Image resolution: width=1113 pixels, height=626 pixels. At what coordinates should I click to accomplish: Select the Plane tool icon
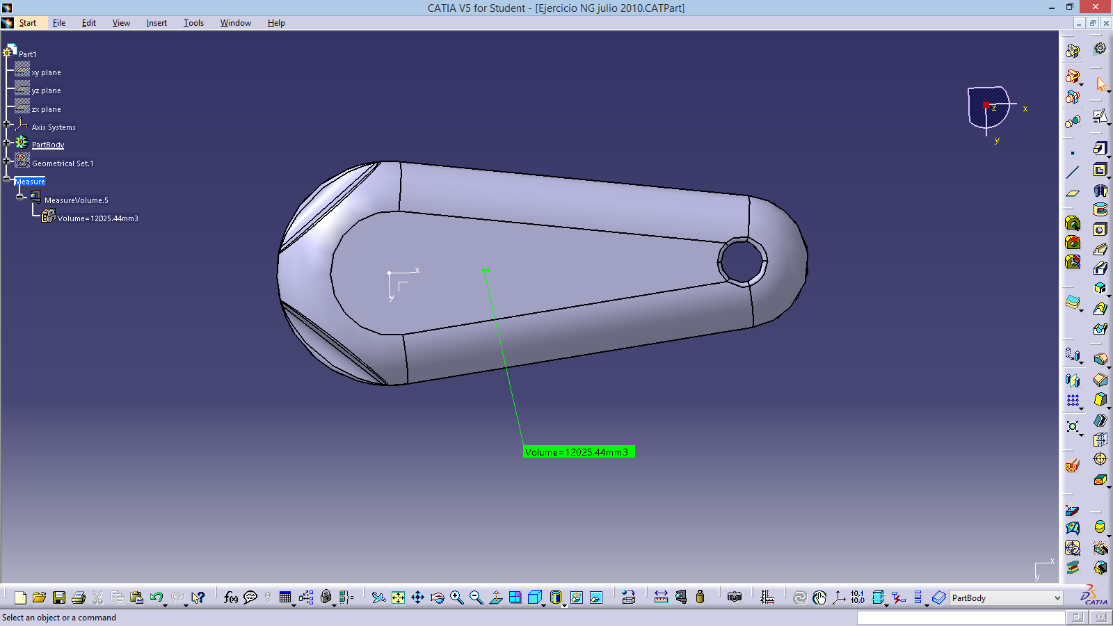(1073, 193)
